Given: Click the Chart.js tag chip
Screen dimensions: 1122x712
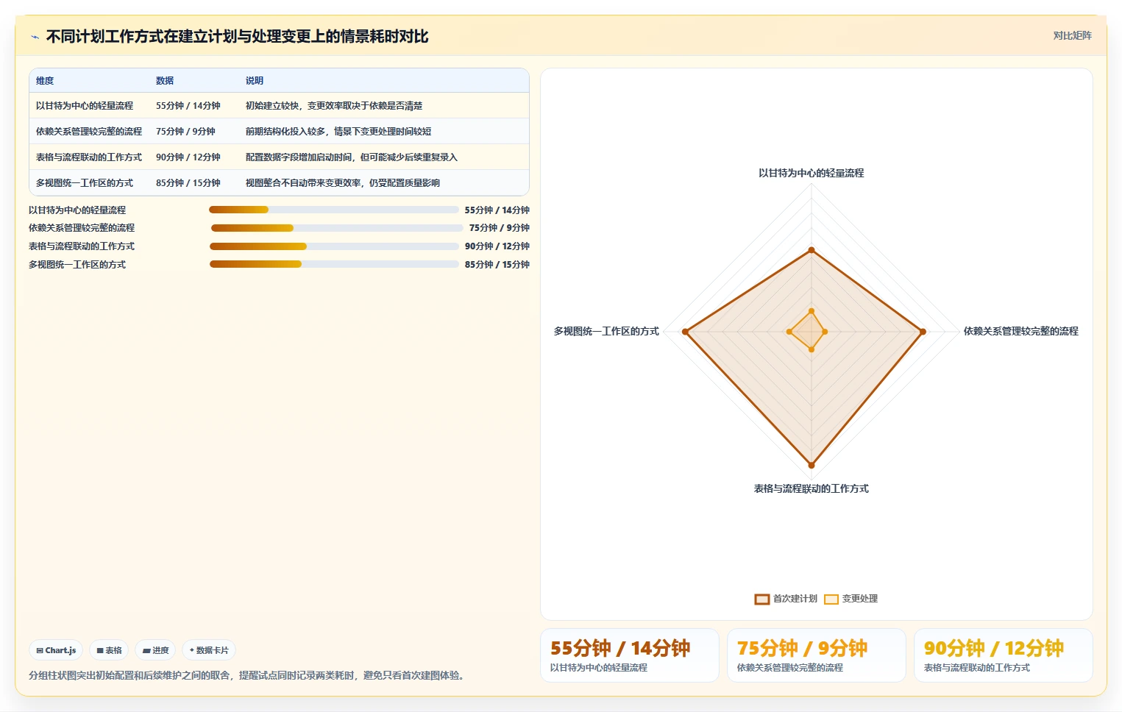Looking at the screenshot, I should coord(56,650).
